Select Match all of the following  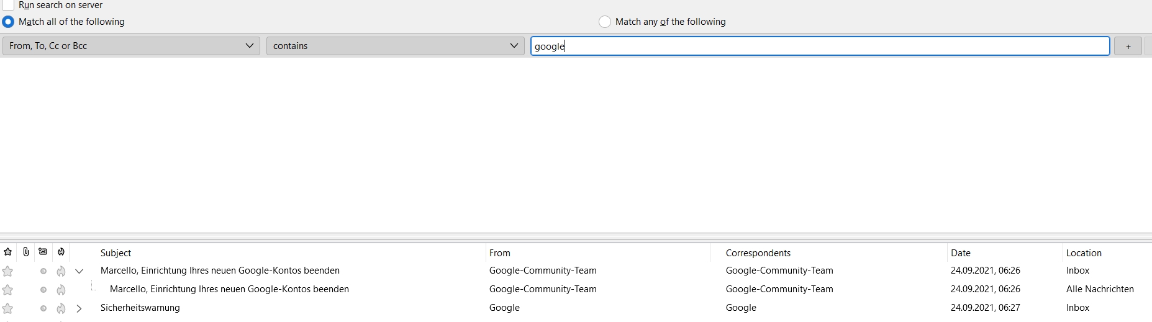click(x=8, y=22)
